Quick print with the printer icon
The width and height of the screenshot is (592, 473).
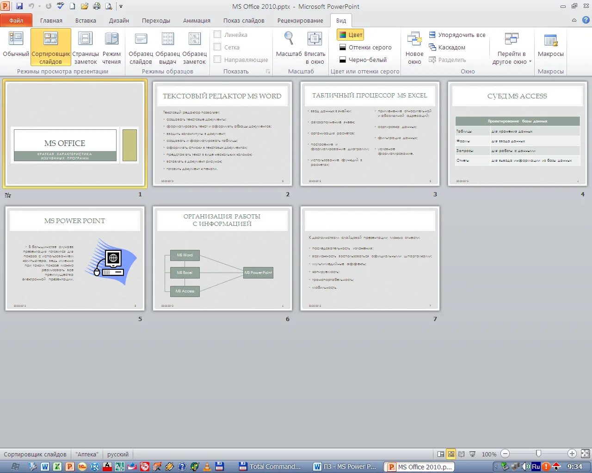click(x=97, y=6)
